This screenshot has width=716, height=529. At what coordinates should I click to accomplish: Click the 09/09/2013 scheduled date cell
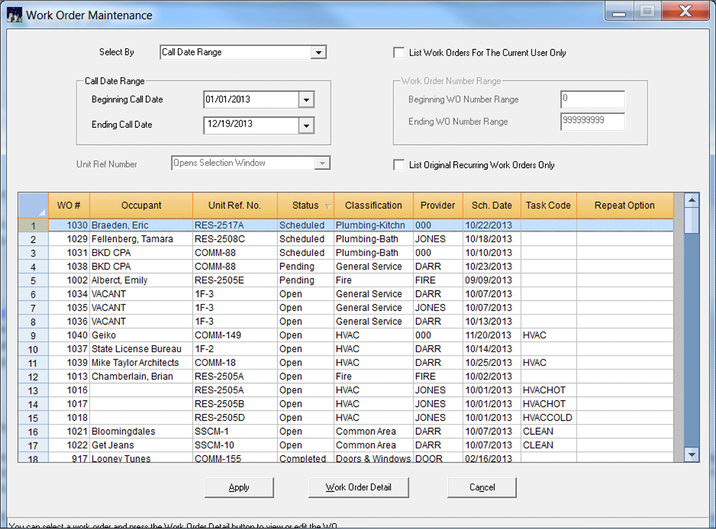click(492, 281)
